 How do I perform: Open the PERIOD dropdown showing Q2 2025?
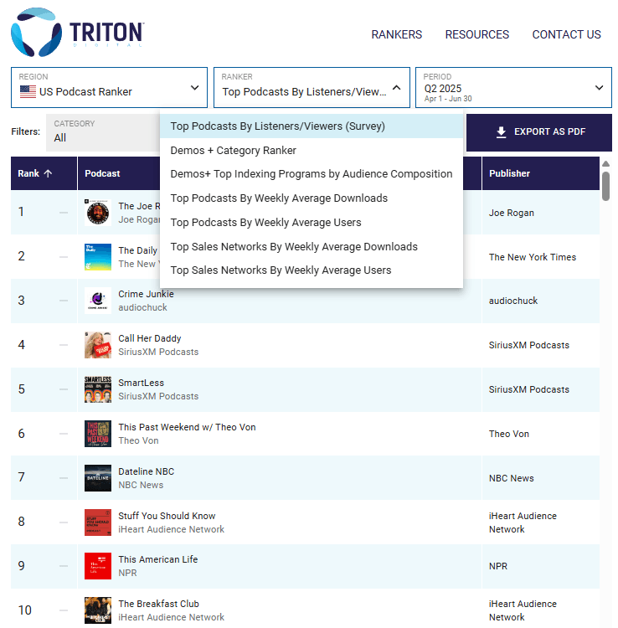point(513,87)
